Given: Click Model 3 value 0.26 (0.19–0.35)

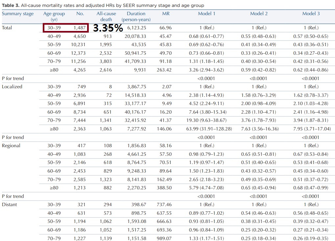Looking at the screenshot, I should [311, 238].
